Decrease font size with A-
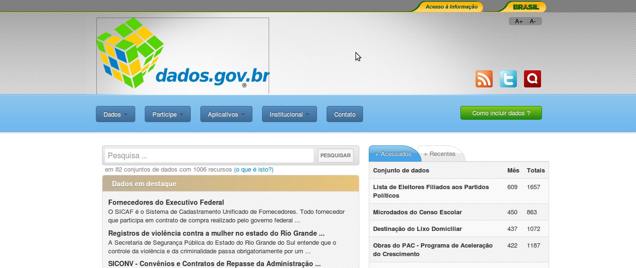The height and width of the screenshot is (268, 636). point(533,21)
